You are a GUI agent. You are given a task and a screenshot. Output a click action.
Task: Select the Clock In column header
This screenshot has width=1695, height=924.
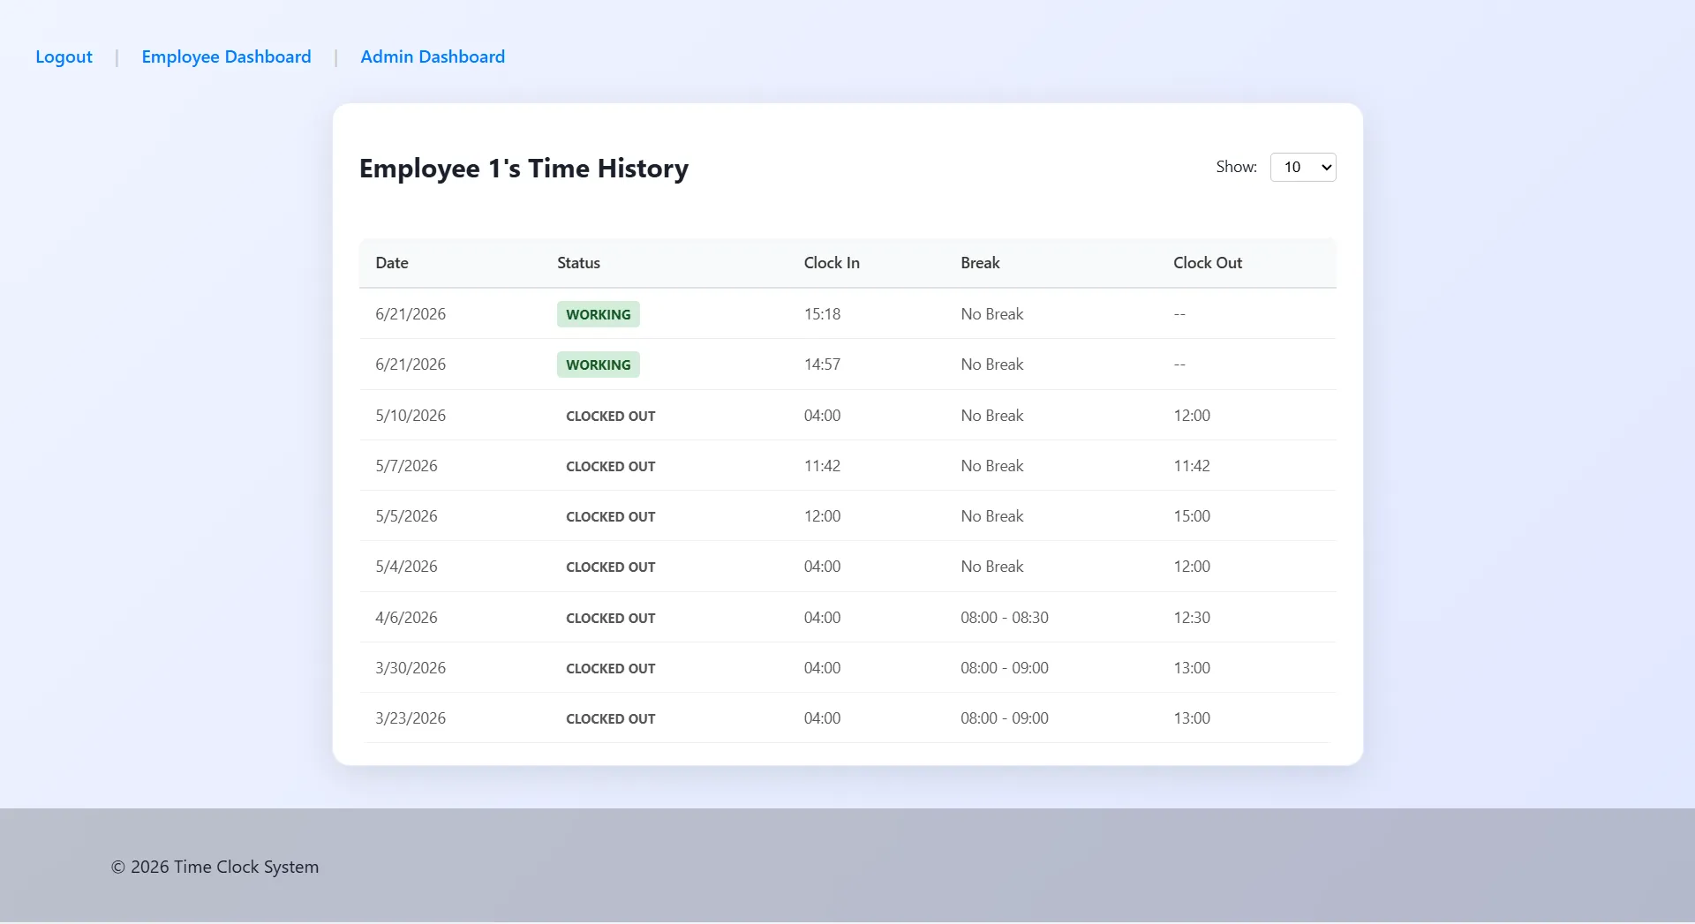click(832, 263)
